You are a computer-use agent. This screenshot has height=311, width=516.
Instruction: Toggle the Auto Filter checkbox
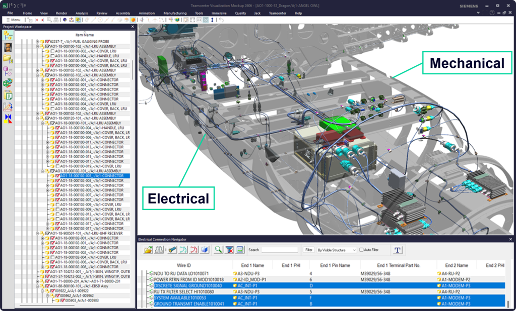(361, 250)
